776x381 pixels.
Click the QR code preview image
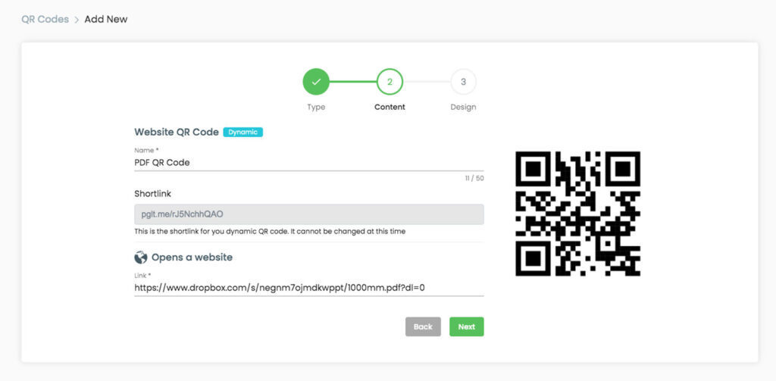[x=577, y=214]
